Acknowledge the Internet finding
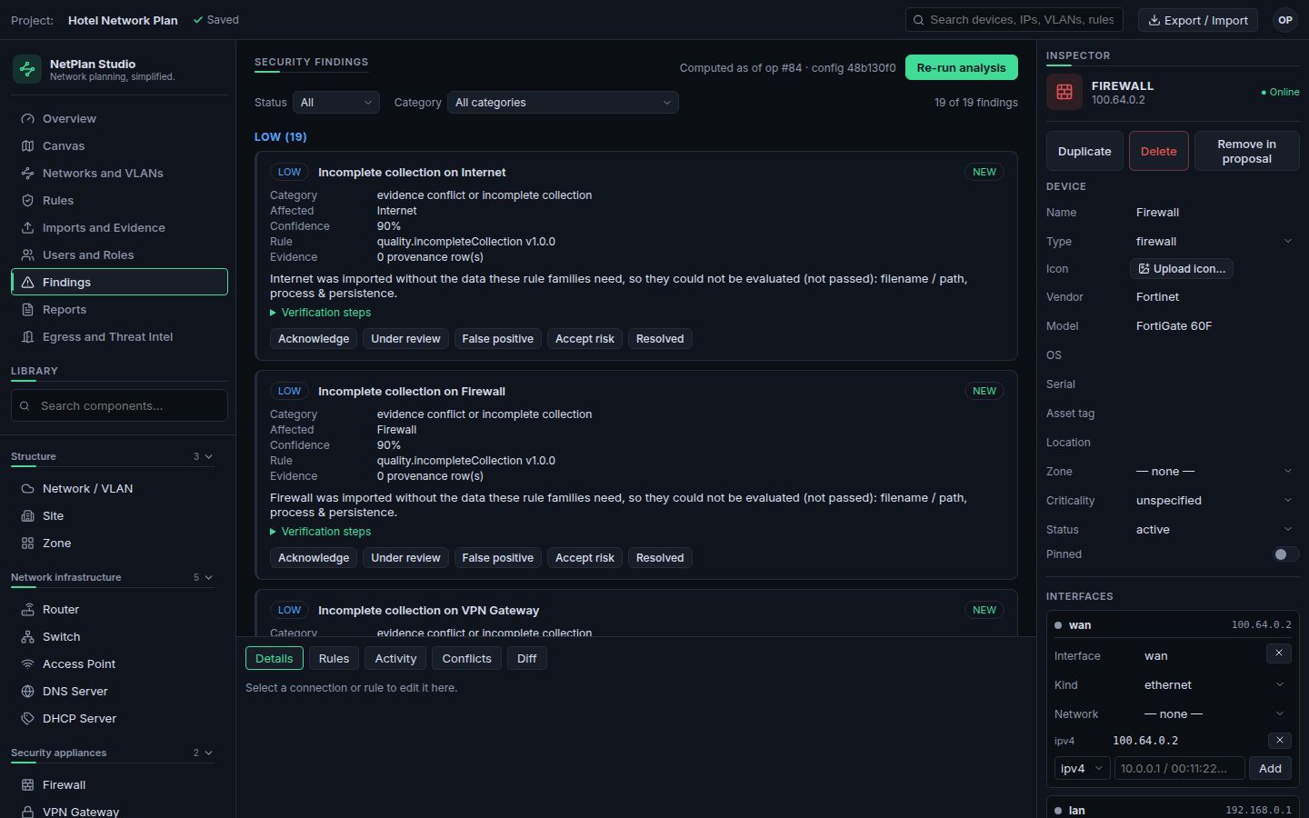 pos(314,339)
